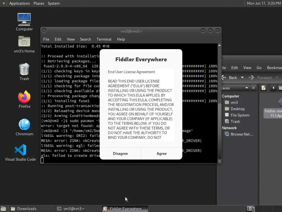Toggle the location edit pencil icon
This screenshot has width=282, height=212.
tap(264, 88)
